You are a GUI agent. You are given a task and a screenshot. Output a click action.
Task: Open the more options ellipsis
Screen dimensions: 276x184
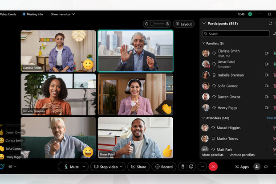click(x=202, y=167)
